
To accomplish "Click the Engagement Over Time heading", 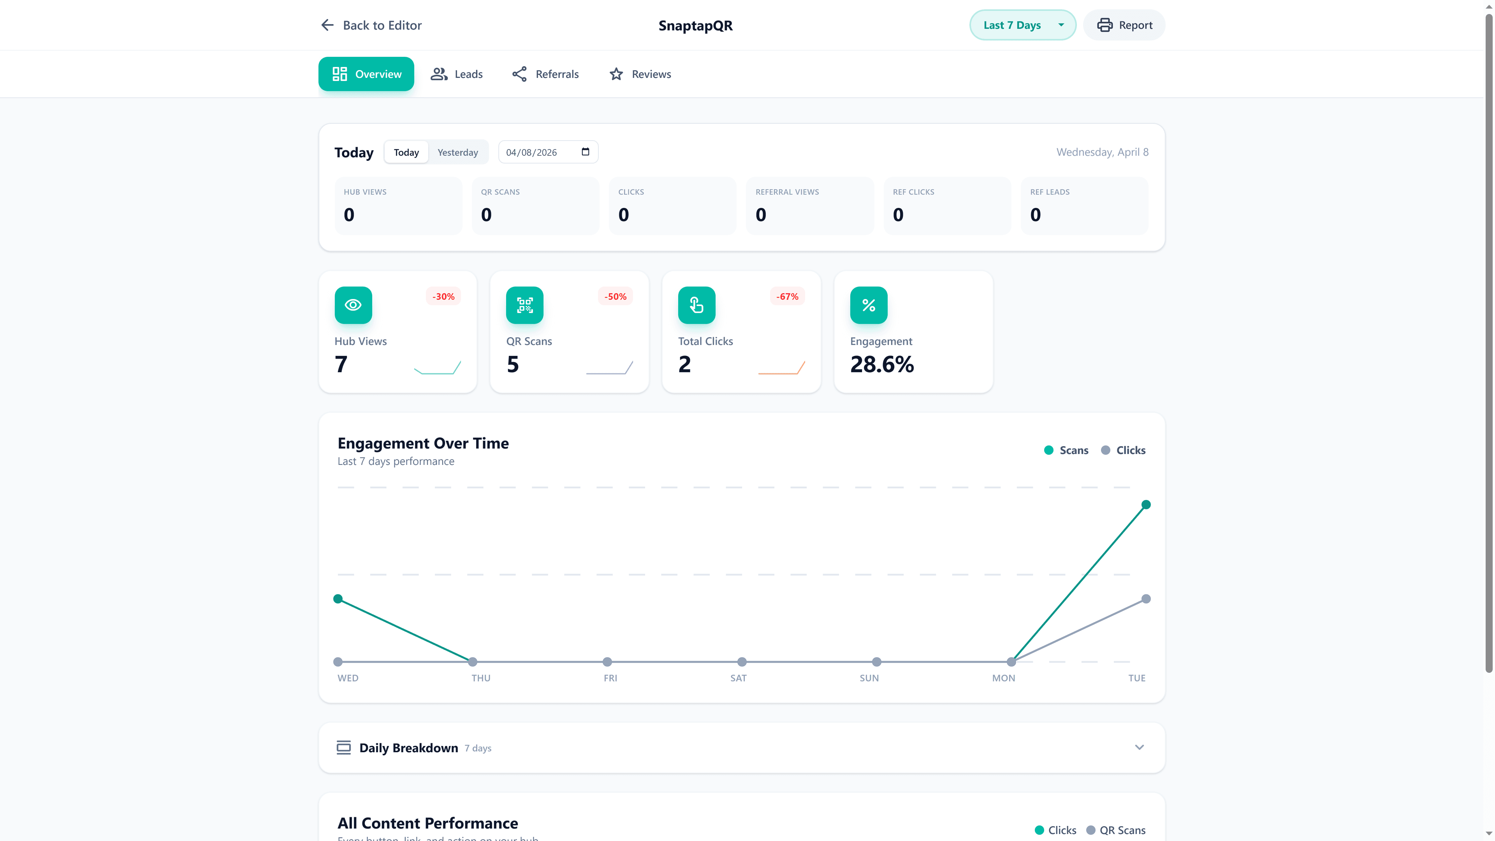I will [423, 443].
